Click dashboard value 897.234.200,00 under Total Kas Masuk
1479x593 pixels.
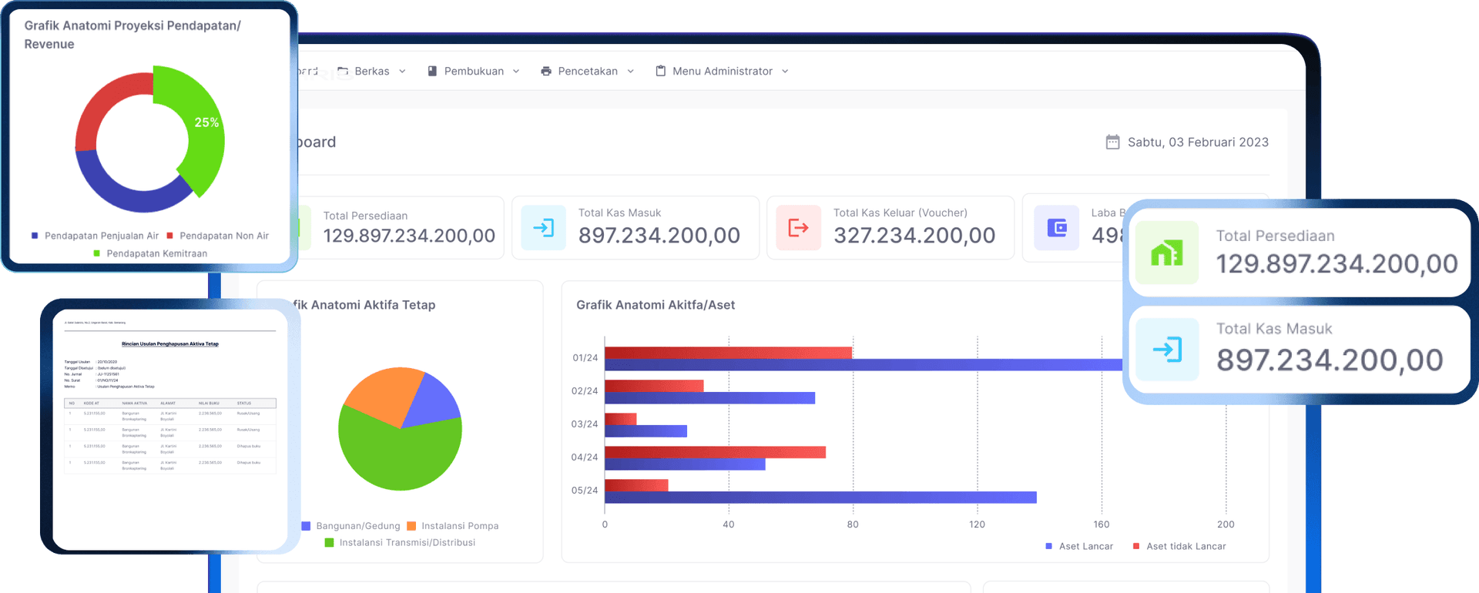[x=659, y=235]
